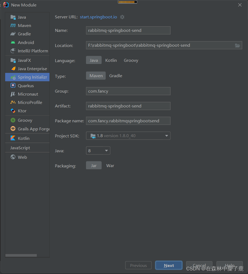Browse Location with the folder icon
Screen dimensions: 248x274
[x=237, y=45]
